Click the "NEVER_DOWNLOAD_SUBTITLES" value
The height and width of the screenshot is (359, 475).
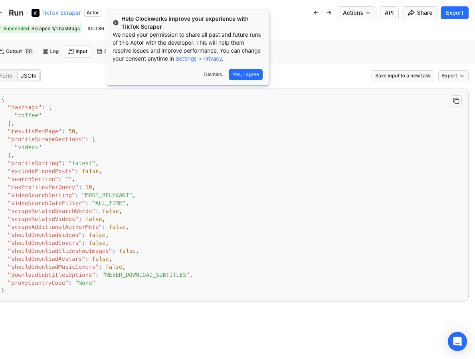pos(146,275)
